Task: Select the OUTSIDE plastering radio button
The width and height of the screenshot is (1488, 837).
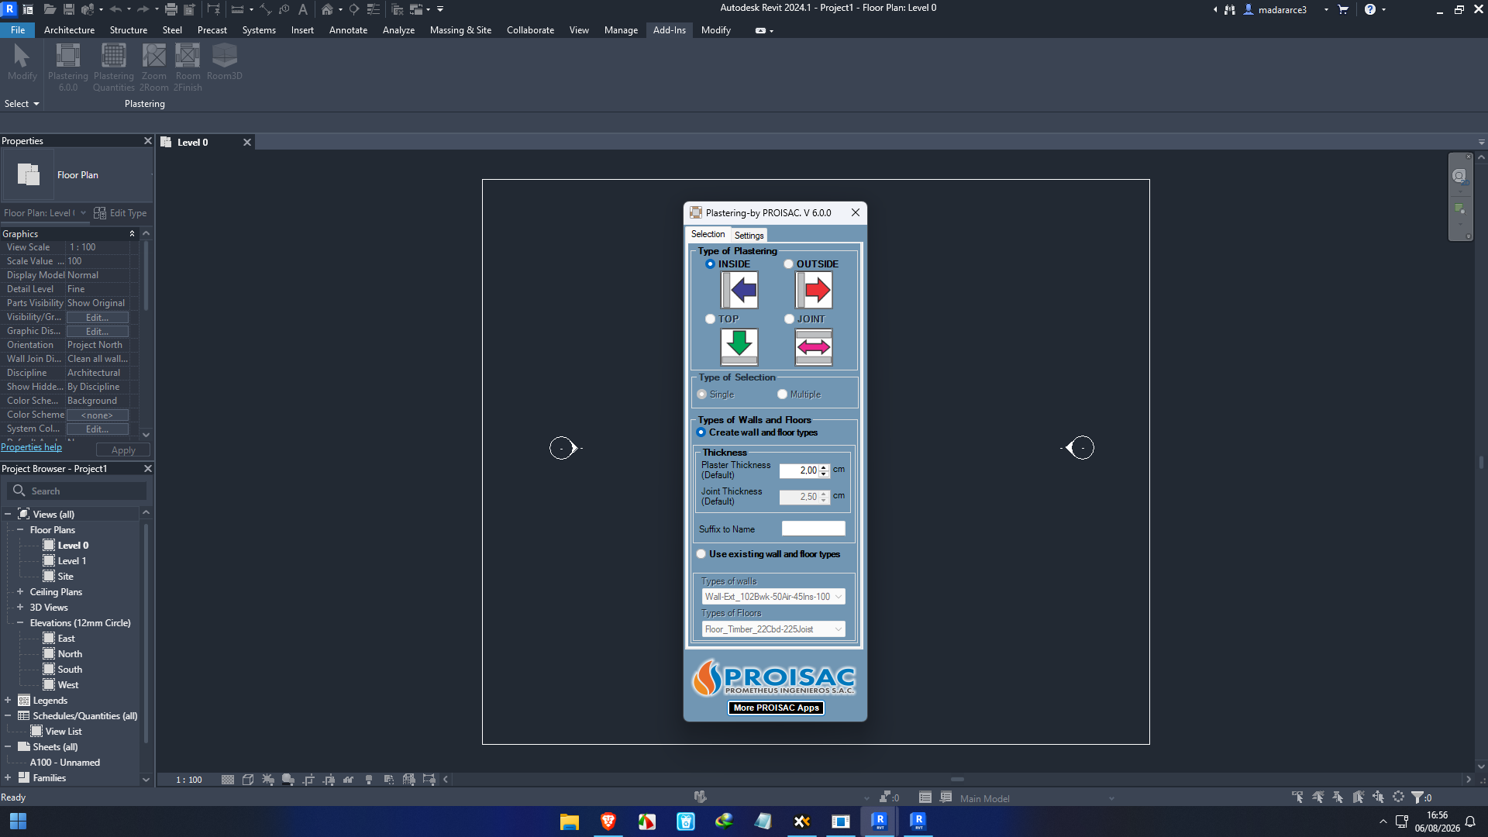Action: tap(788, 264)
